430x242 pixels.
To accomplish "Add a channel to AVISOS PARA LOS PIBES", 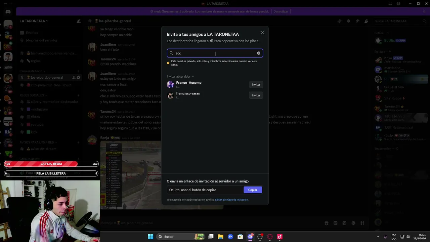I will [79, 142].
